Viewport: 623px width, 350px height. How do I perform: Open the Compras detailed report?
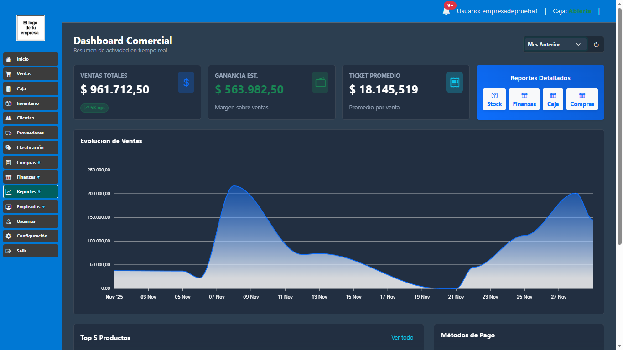coord(582,99)
